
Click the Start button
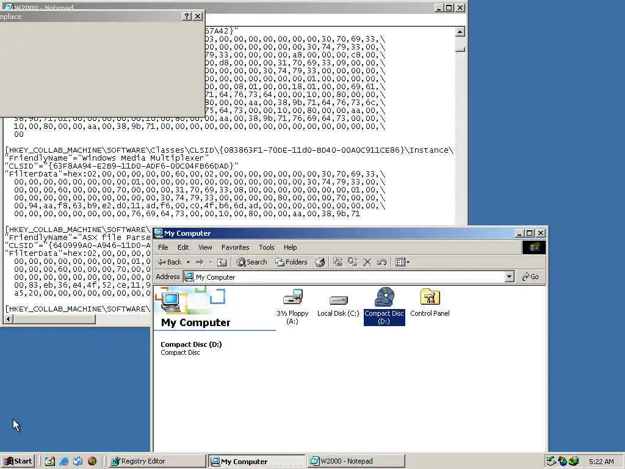18,461
